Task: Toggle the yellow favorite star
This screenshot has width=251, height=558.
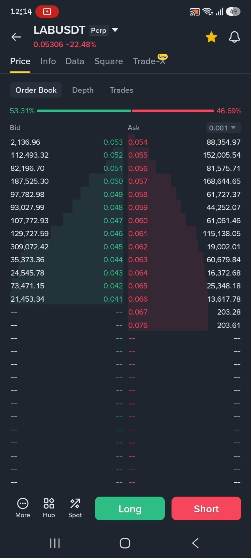Action: pos(211,37)
